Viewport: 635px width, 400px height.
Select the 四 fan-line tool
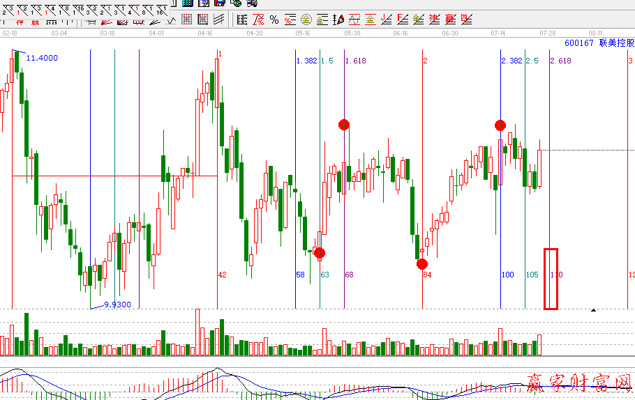[465, 20]
